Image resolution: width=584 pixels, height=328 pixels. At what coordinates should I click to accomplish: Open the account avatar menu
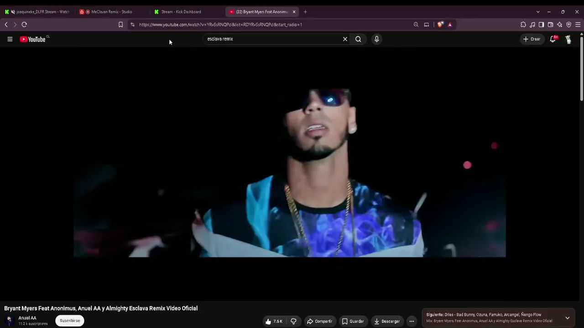[568, 39]
